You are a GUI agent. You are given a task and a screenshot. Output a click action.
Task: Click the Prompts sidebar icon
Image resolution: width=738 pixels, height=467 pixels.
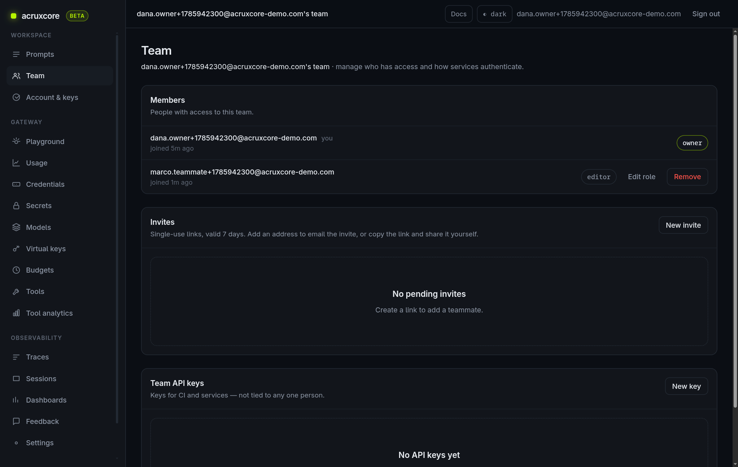pos(16,54)
